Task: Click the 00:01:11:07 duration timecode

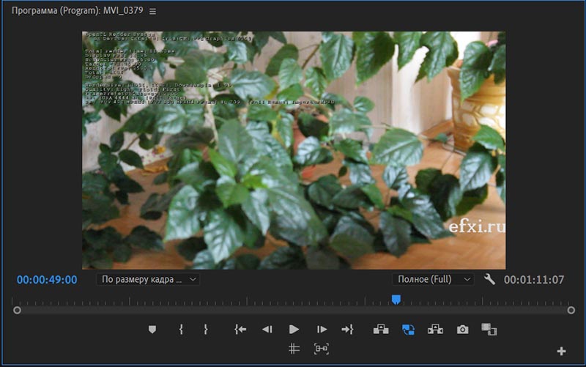Action: tap(534, 280)
